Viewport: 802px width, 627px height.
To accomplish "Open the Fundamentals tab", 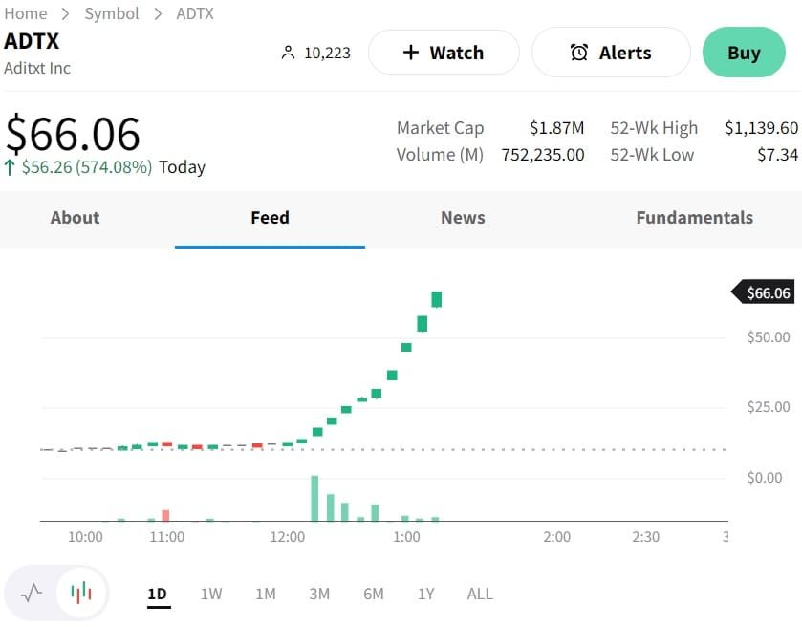I will point(694,218).
